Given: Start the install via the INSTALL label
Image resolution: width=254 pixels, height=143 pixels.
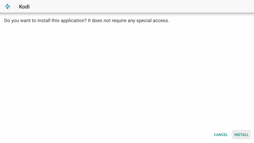Looking at the screenshot, I should tap(241, 135).
